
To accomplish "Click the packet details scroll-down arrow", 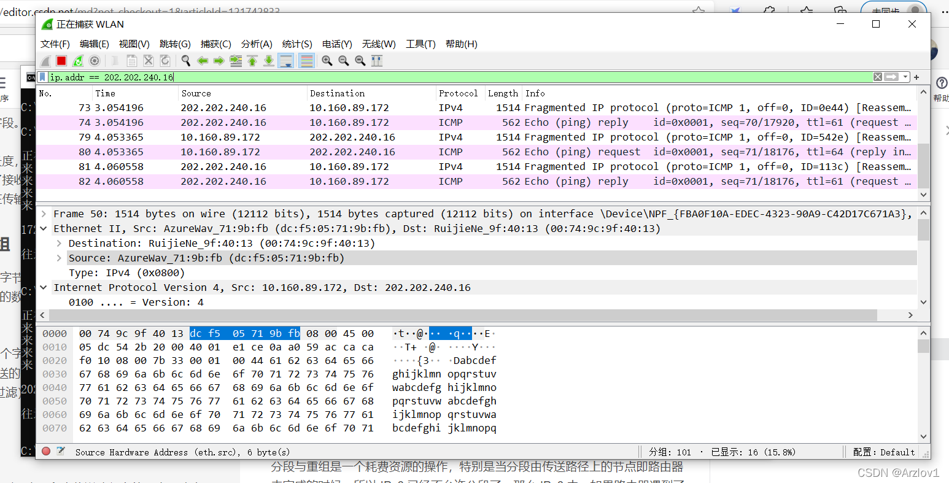I will coord(923,302).
